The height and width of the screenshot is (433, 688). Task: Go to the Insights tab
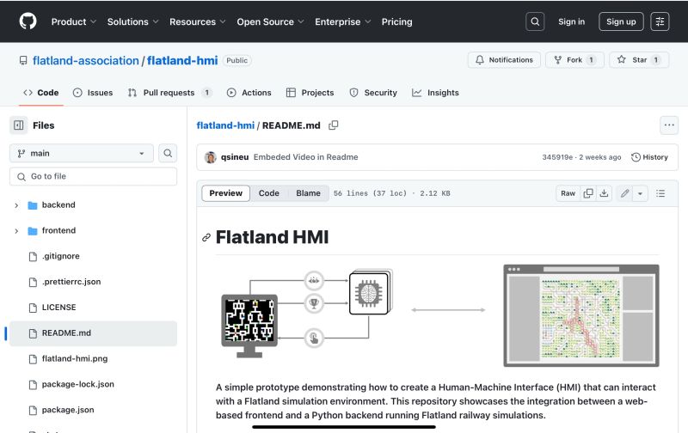(435, 93)
